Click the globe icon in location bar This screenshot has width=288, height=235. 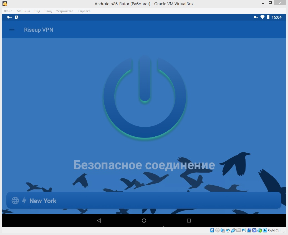pos(15,201)
